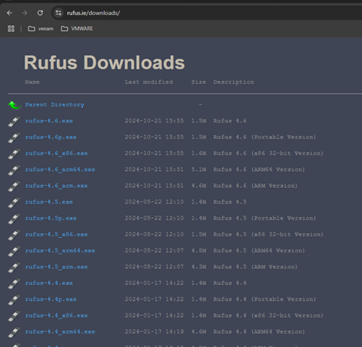Download rufus-4.5_x86.exe
The width and height of the screenshot is (362, 347).
pyautogui.click(x=56, y=234)
